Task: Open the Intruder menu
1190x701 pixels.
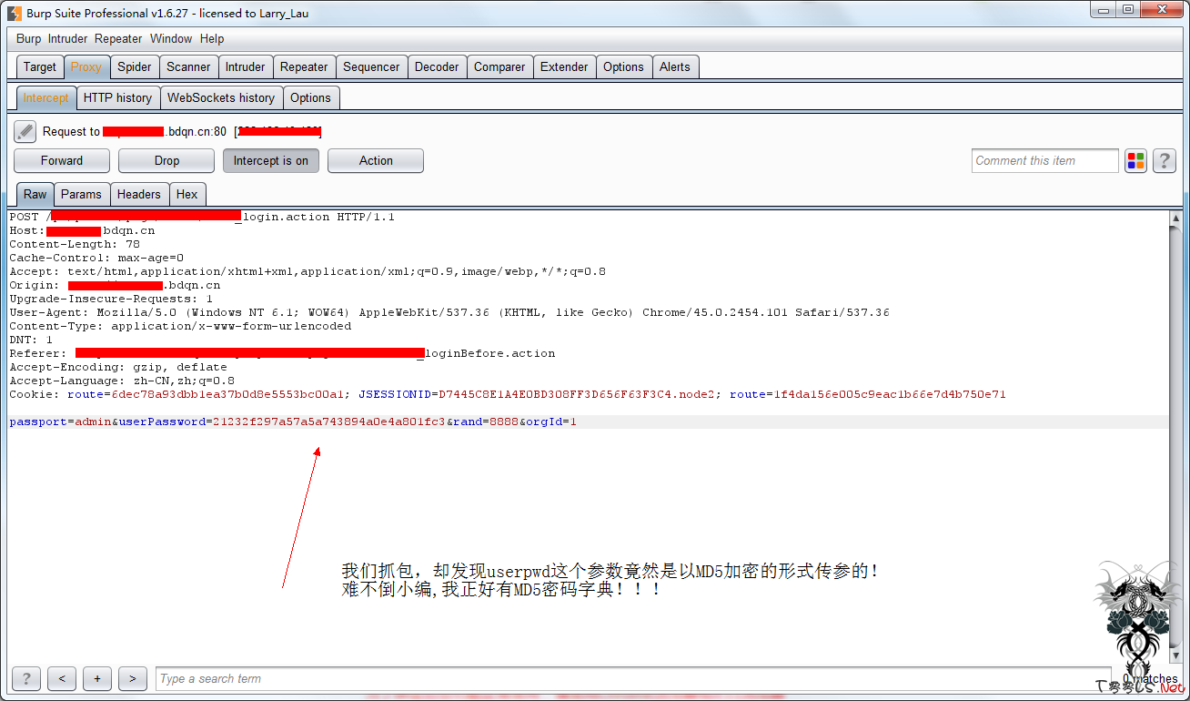Action: 68,38
